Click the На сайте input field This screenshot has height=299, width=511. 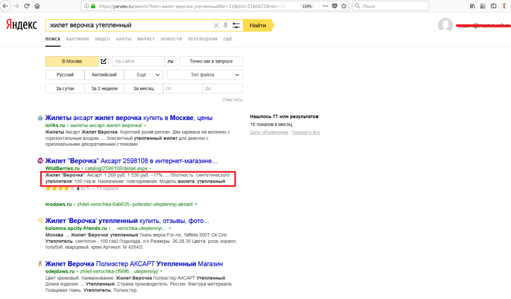138,61
